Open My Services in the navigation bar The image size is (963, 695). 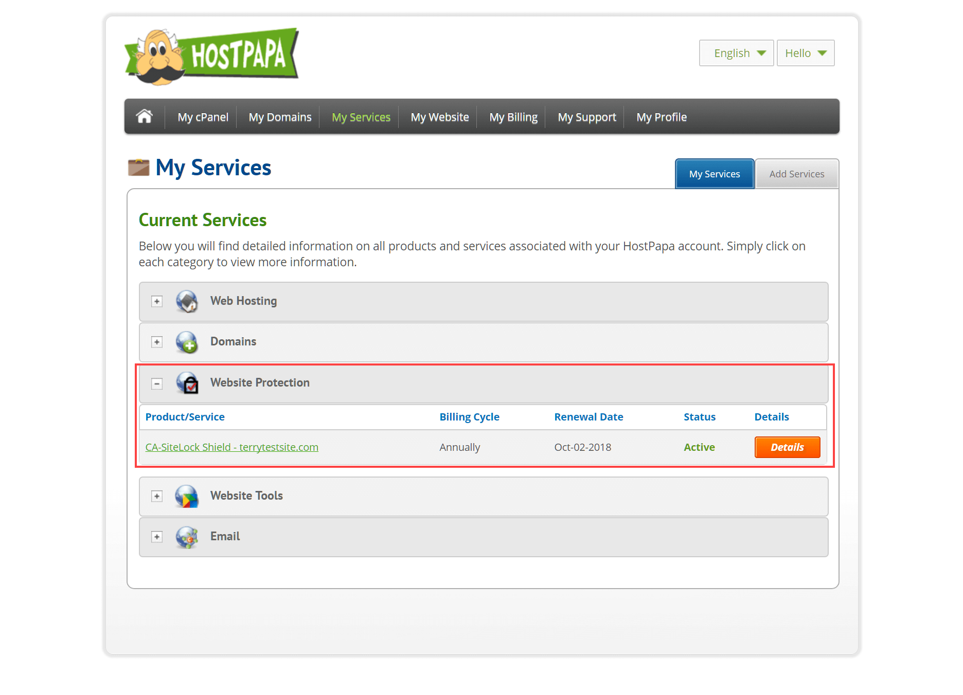361,117
